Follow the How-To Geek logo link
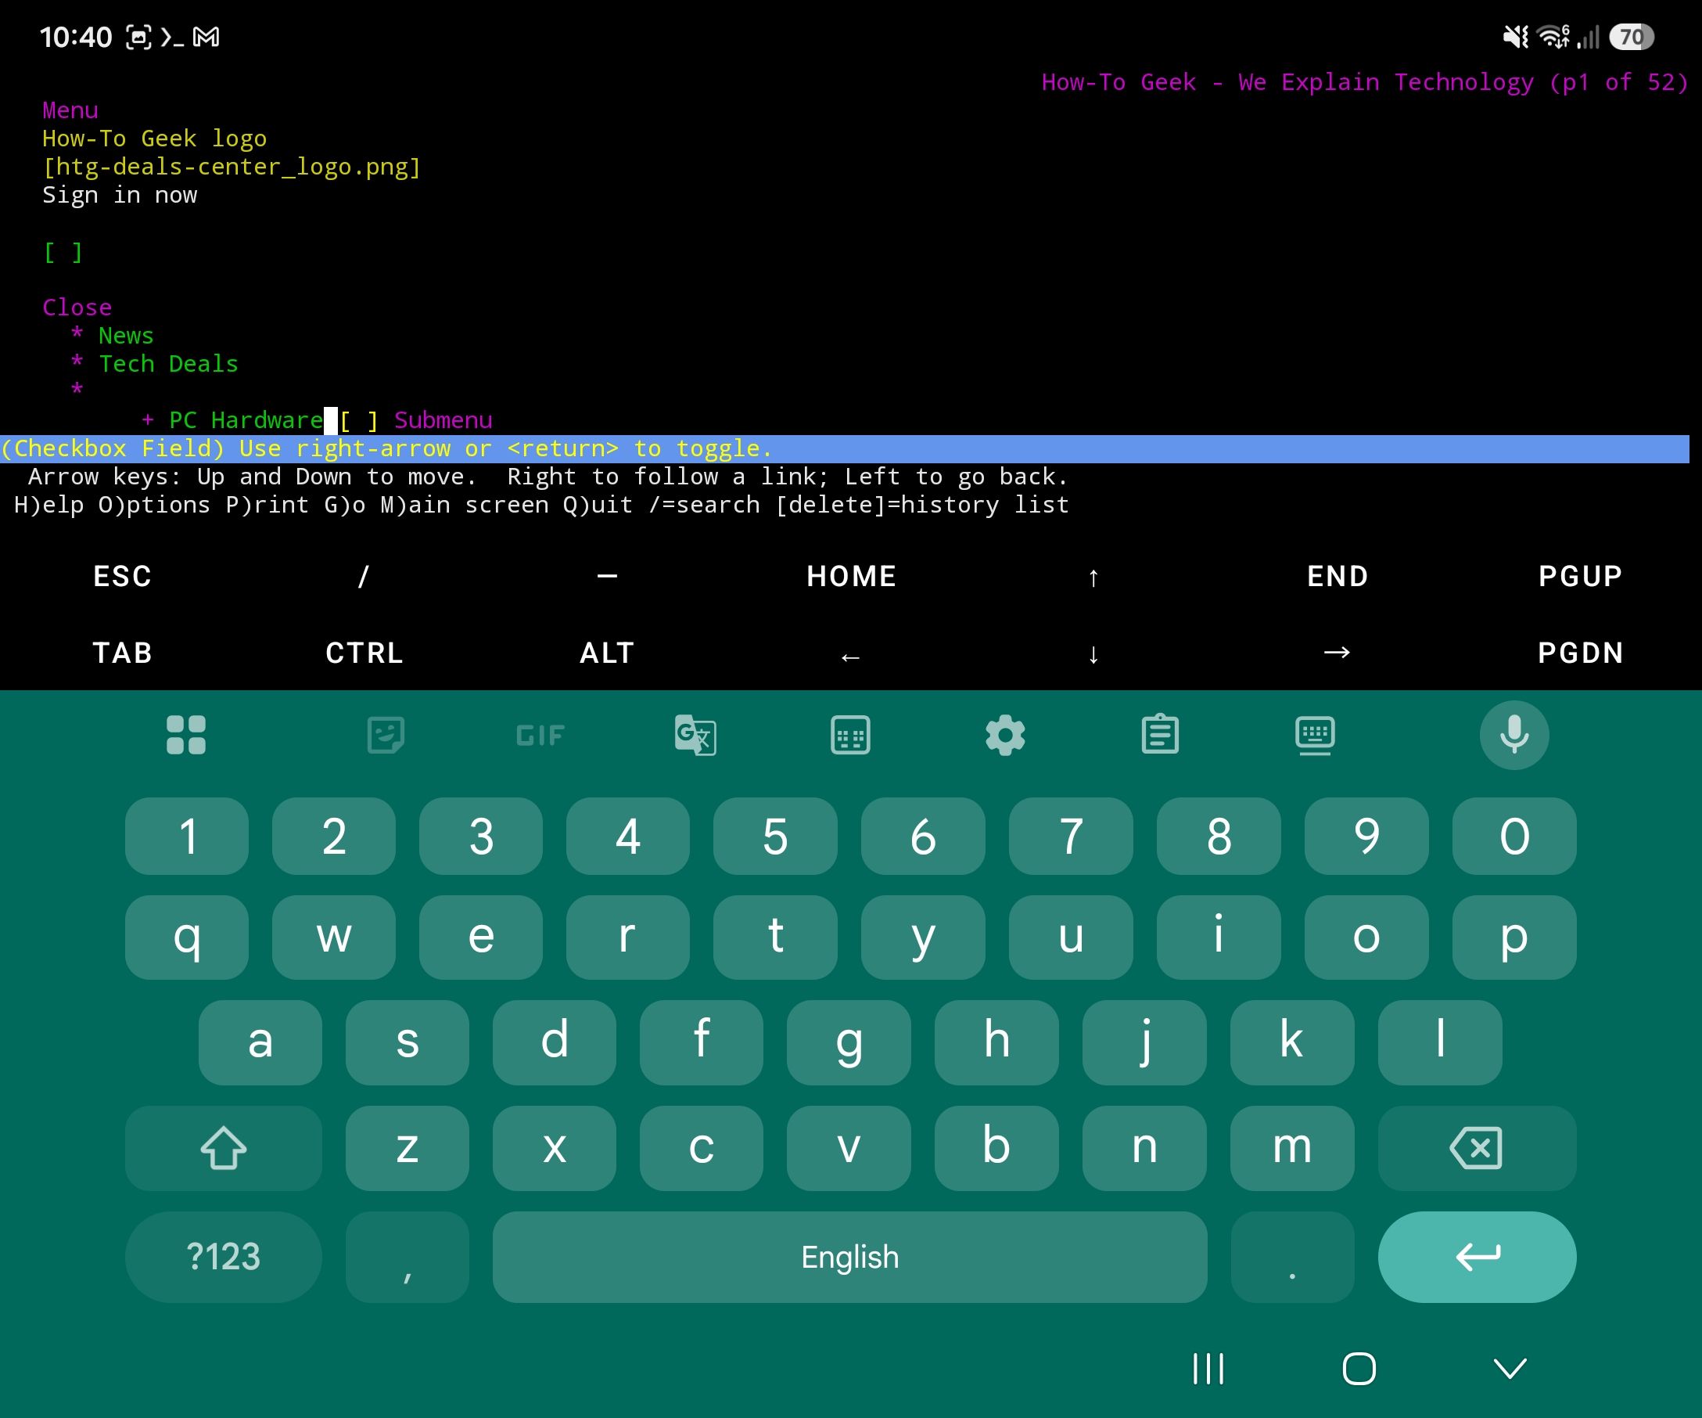 point(154,139)
